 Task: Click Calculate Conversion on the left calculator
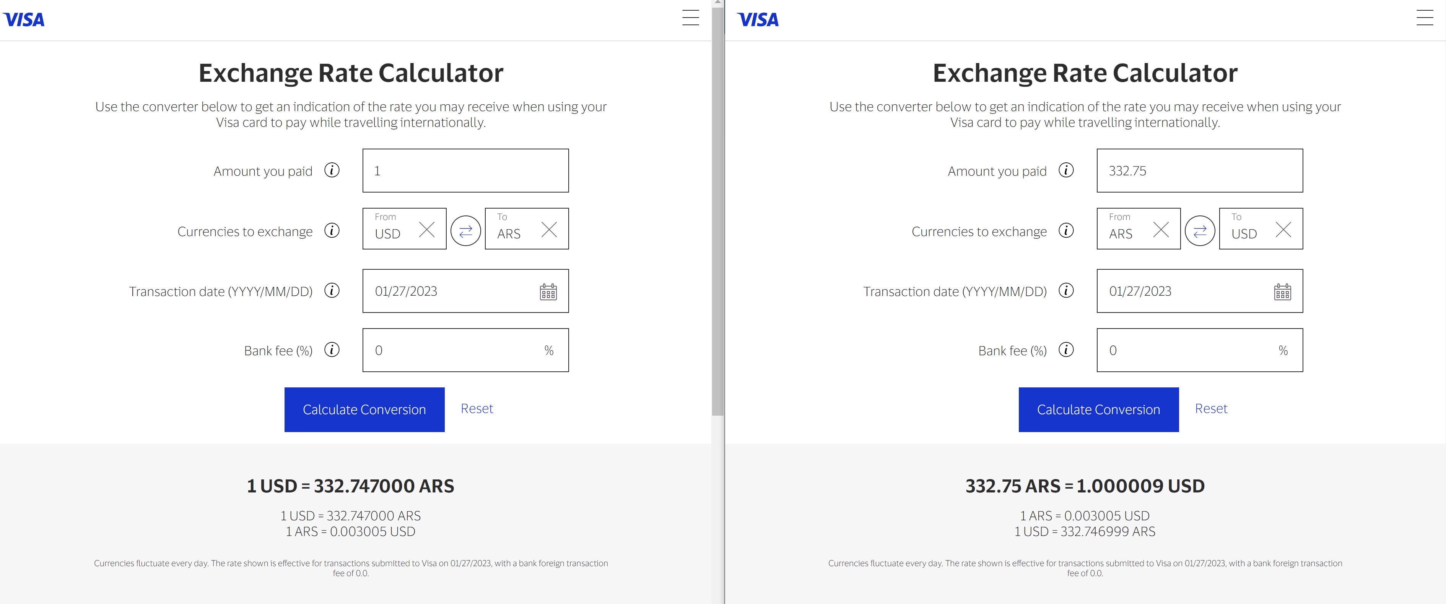pos(364,410)
